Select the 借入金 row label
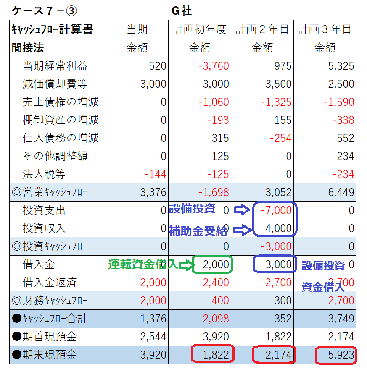Screen dimensions: 367x377 point(39,264)
